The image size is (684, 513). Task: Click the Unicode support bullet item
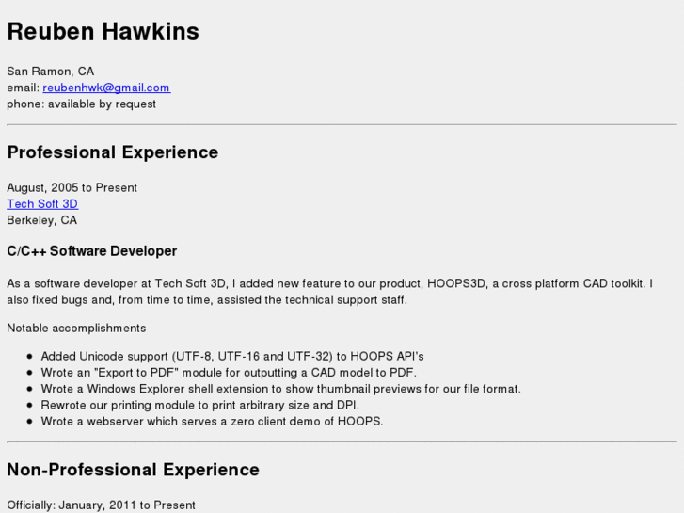(x=232, y=357)
